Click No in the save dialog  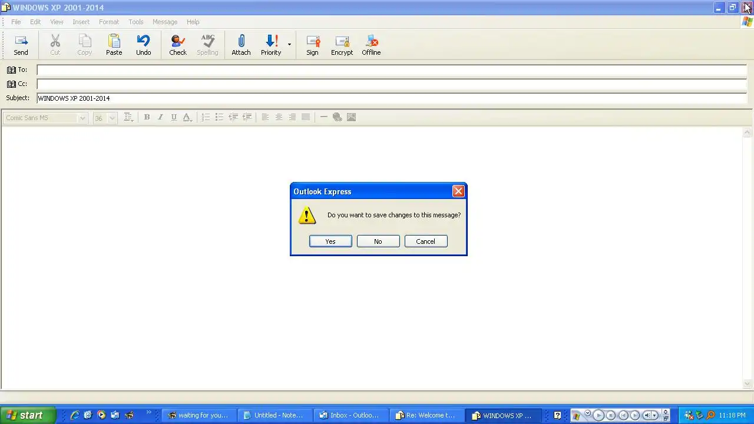378,241
